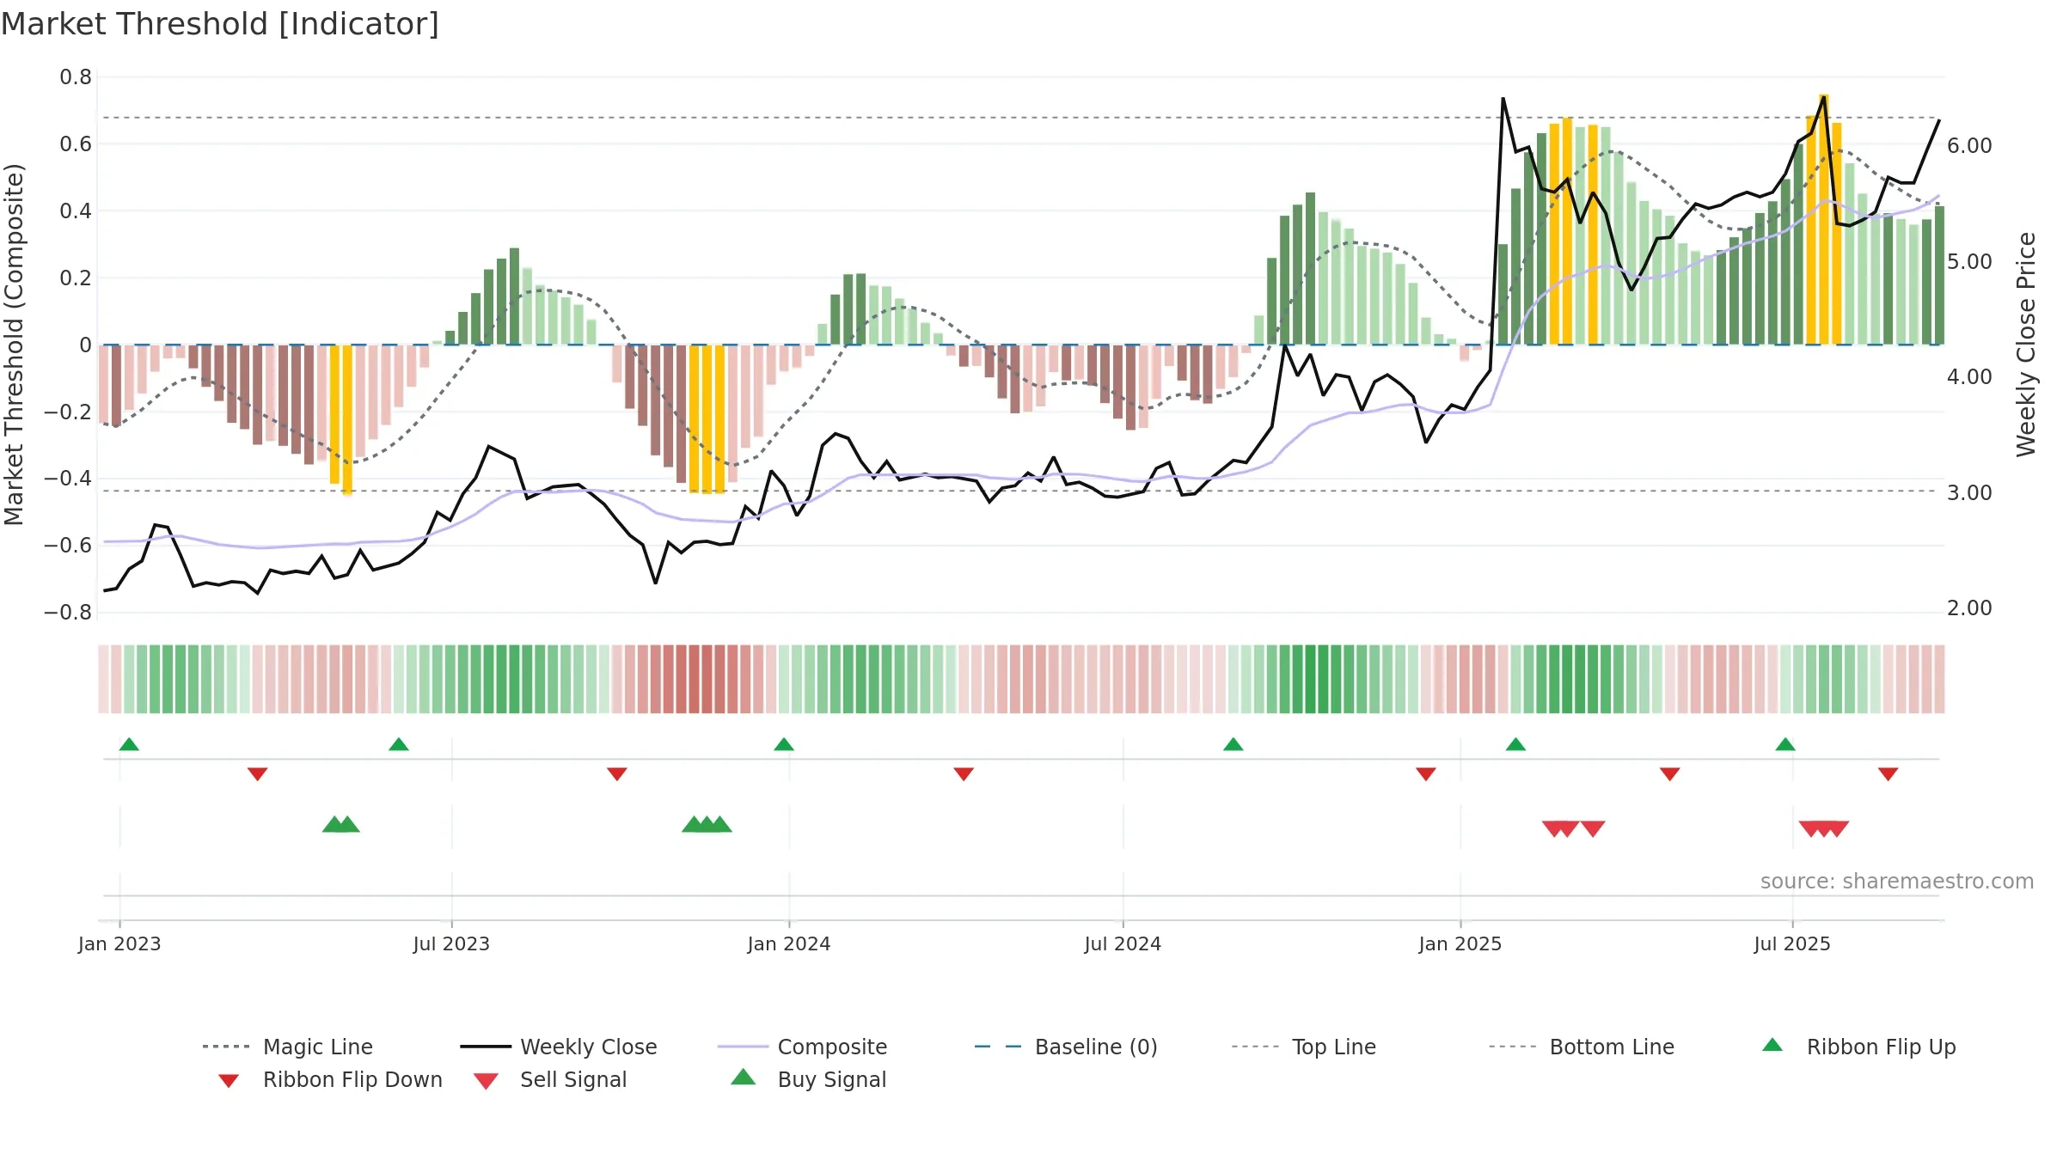This screenshot has width=2063, height=1160.
Task: Click the Jan 2023 axis label
Action: 119,943
